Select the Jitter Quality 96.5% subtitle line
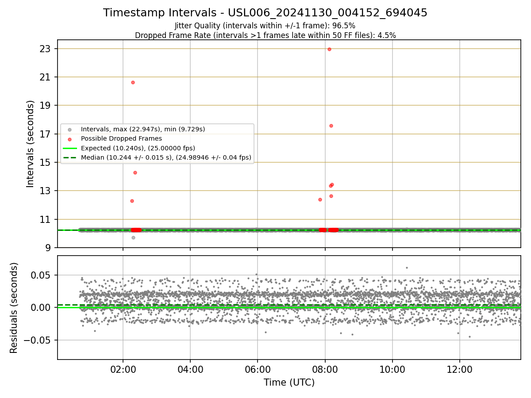 [x=265, y=26]
